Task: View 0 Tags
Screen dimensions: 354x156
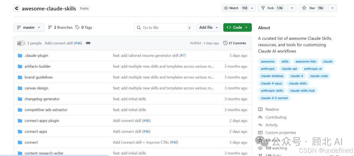Action: coord(84,28)
